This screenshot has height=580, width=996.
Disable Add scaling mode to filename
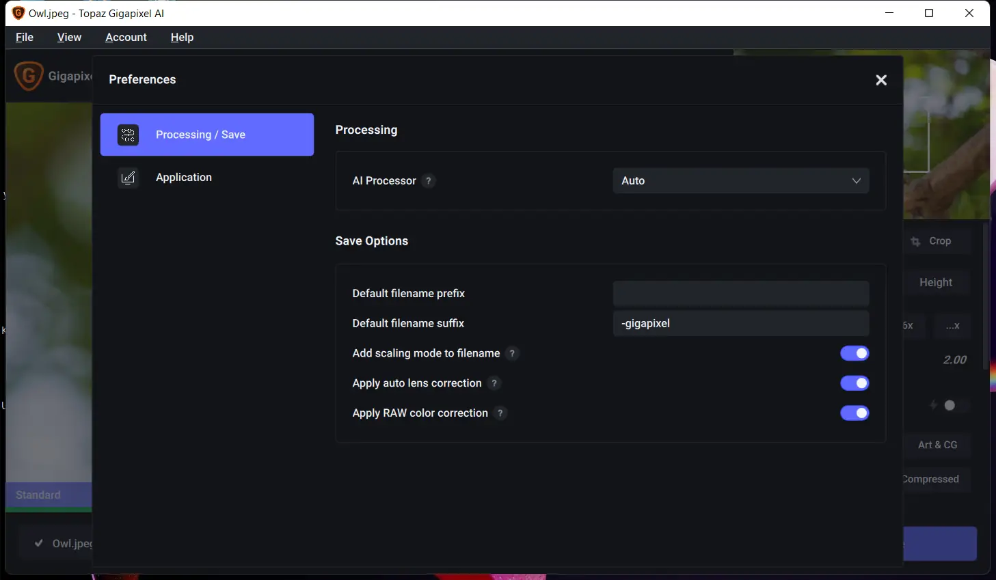854,353
